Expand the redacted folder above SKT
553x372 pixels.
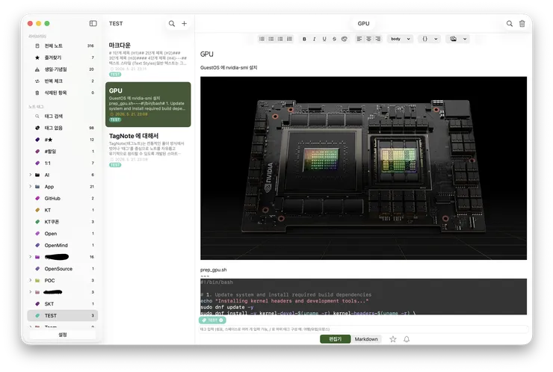click(31, 292)
